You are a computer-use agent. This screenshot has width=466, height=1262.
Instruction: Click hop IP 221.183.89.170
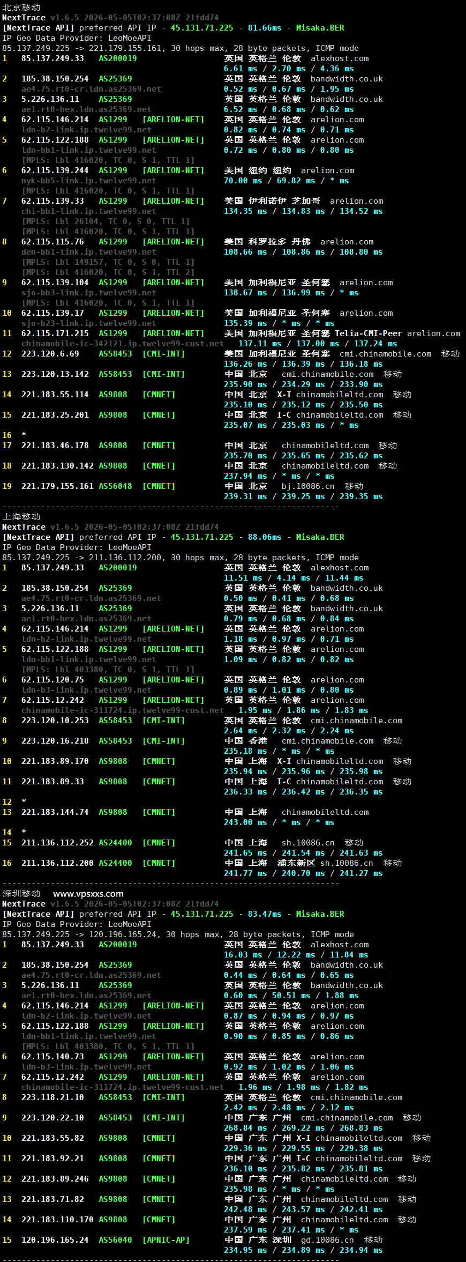tap(55, 761)
